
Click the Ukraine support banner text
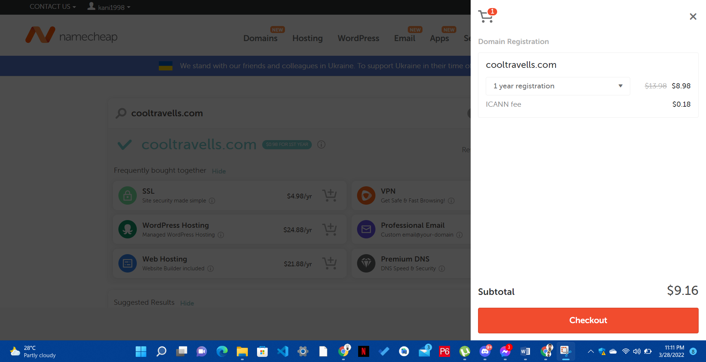(325, 66)
